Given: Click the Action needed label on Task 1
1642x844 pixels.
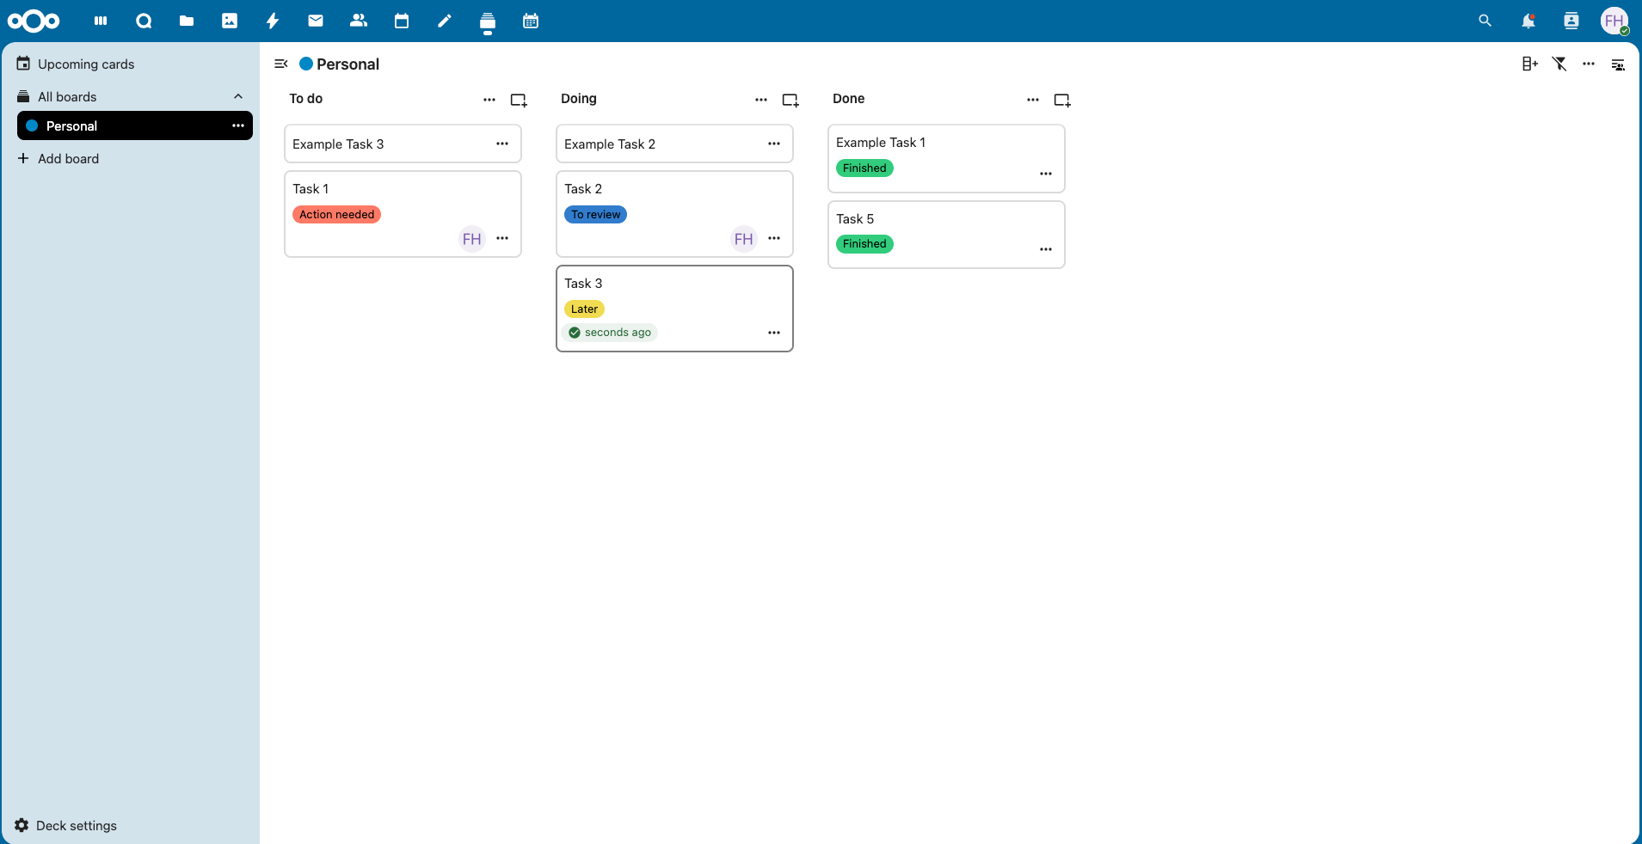Looking at the screenshot, I should pos(336,214).
